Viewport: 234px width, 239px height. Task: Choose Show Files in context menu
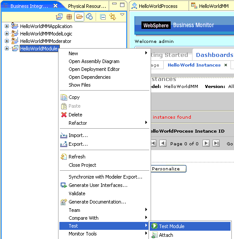click(x=104, y=85)
